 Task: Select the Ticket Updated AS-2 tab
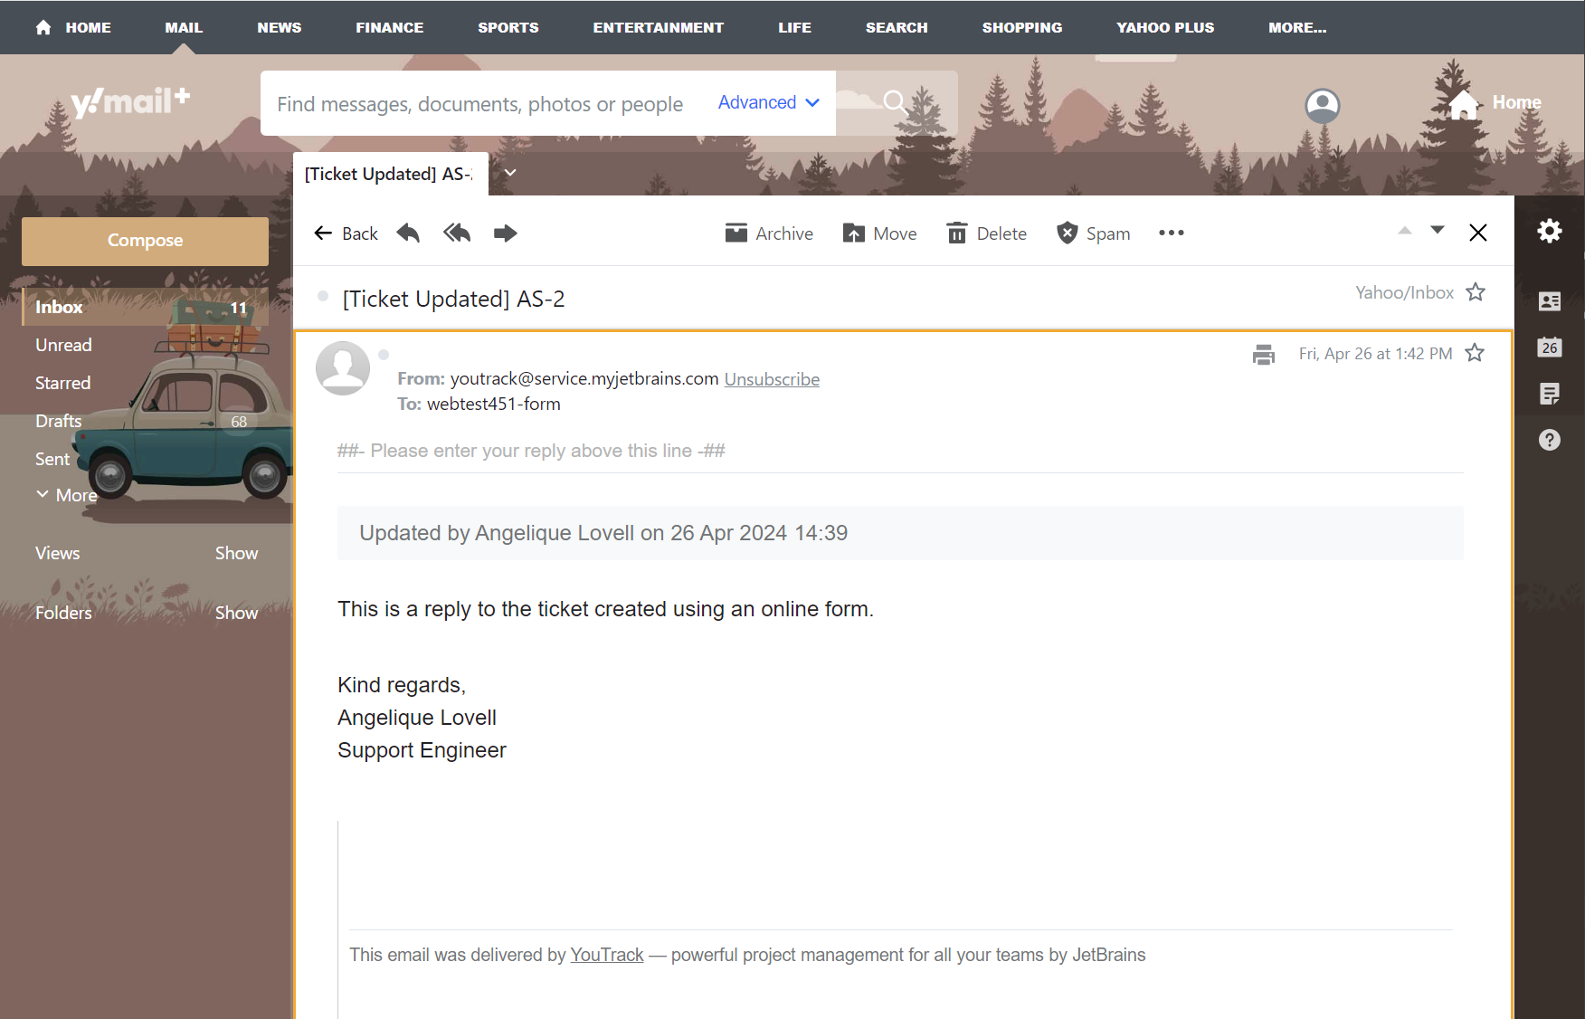pos(389,174)
